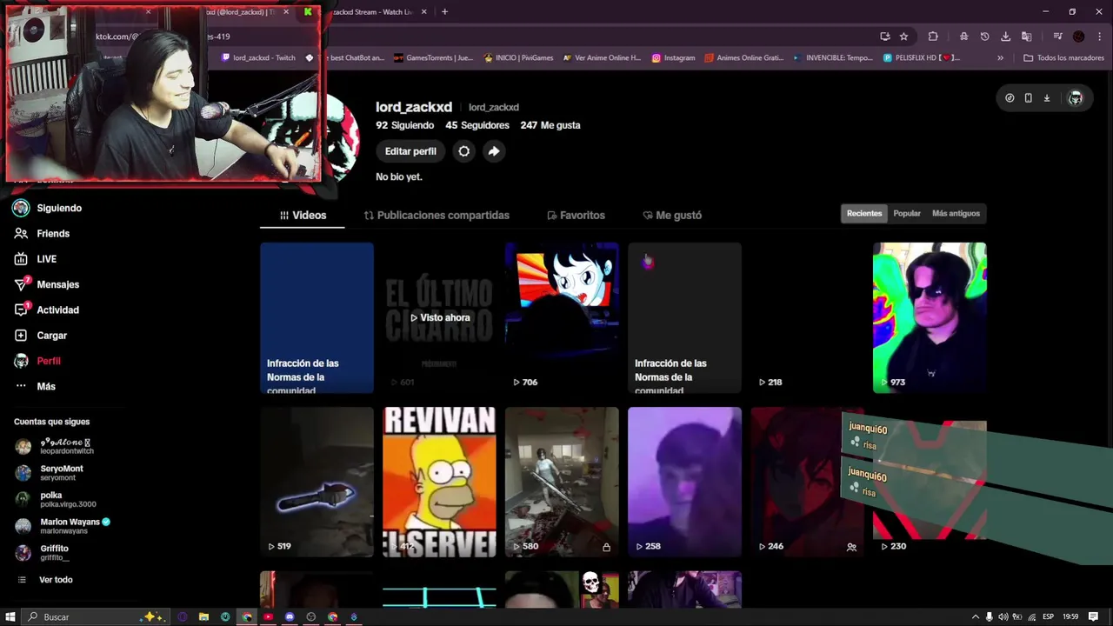The image size is (1113, 626).
Task: Open browser extensions puzzle icon
Action: [933, 37]
